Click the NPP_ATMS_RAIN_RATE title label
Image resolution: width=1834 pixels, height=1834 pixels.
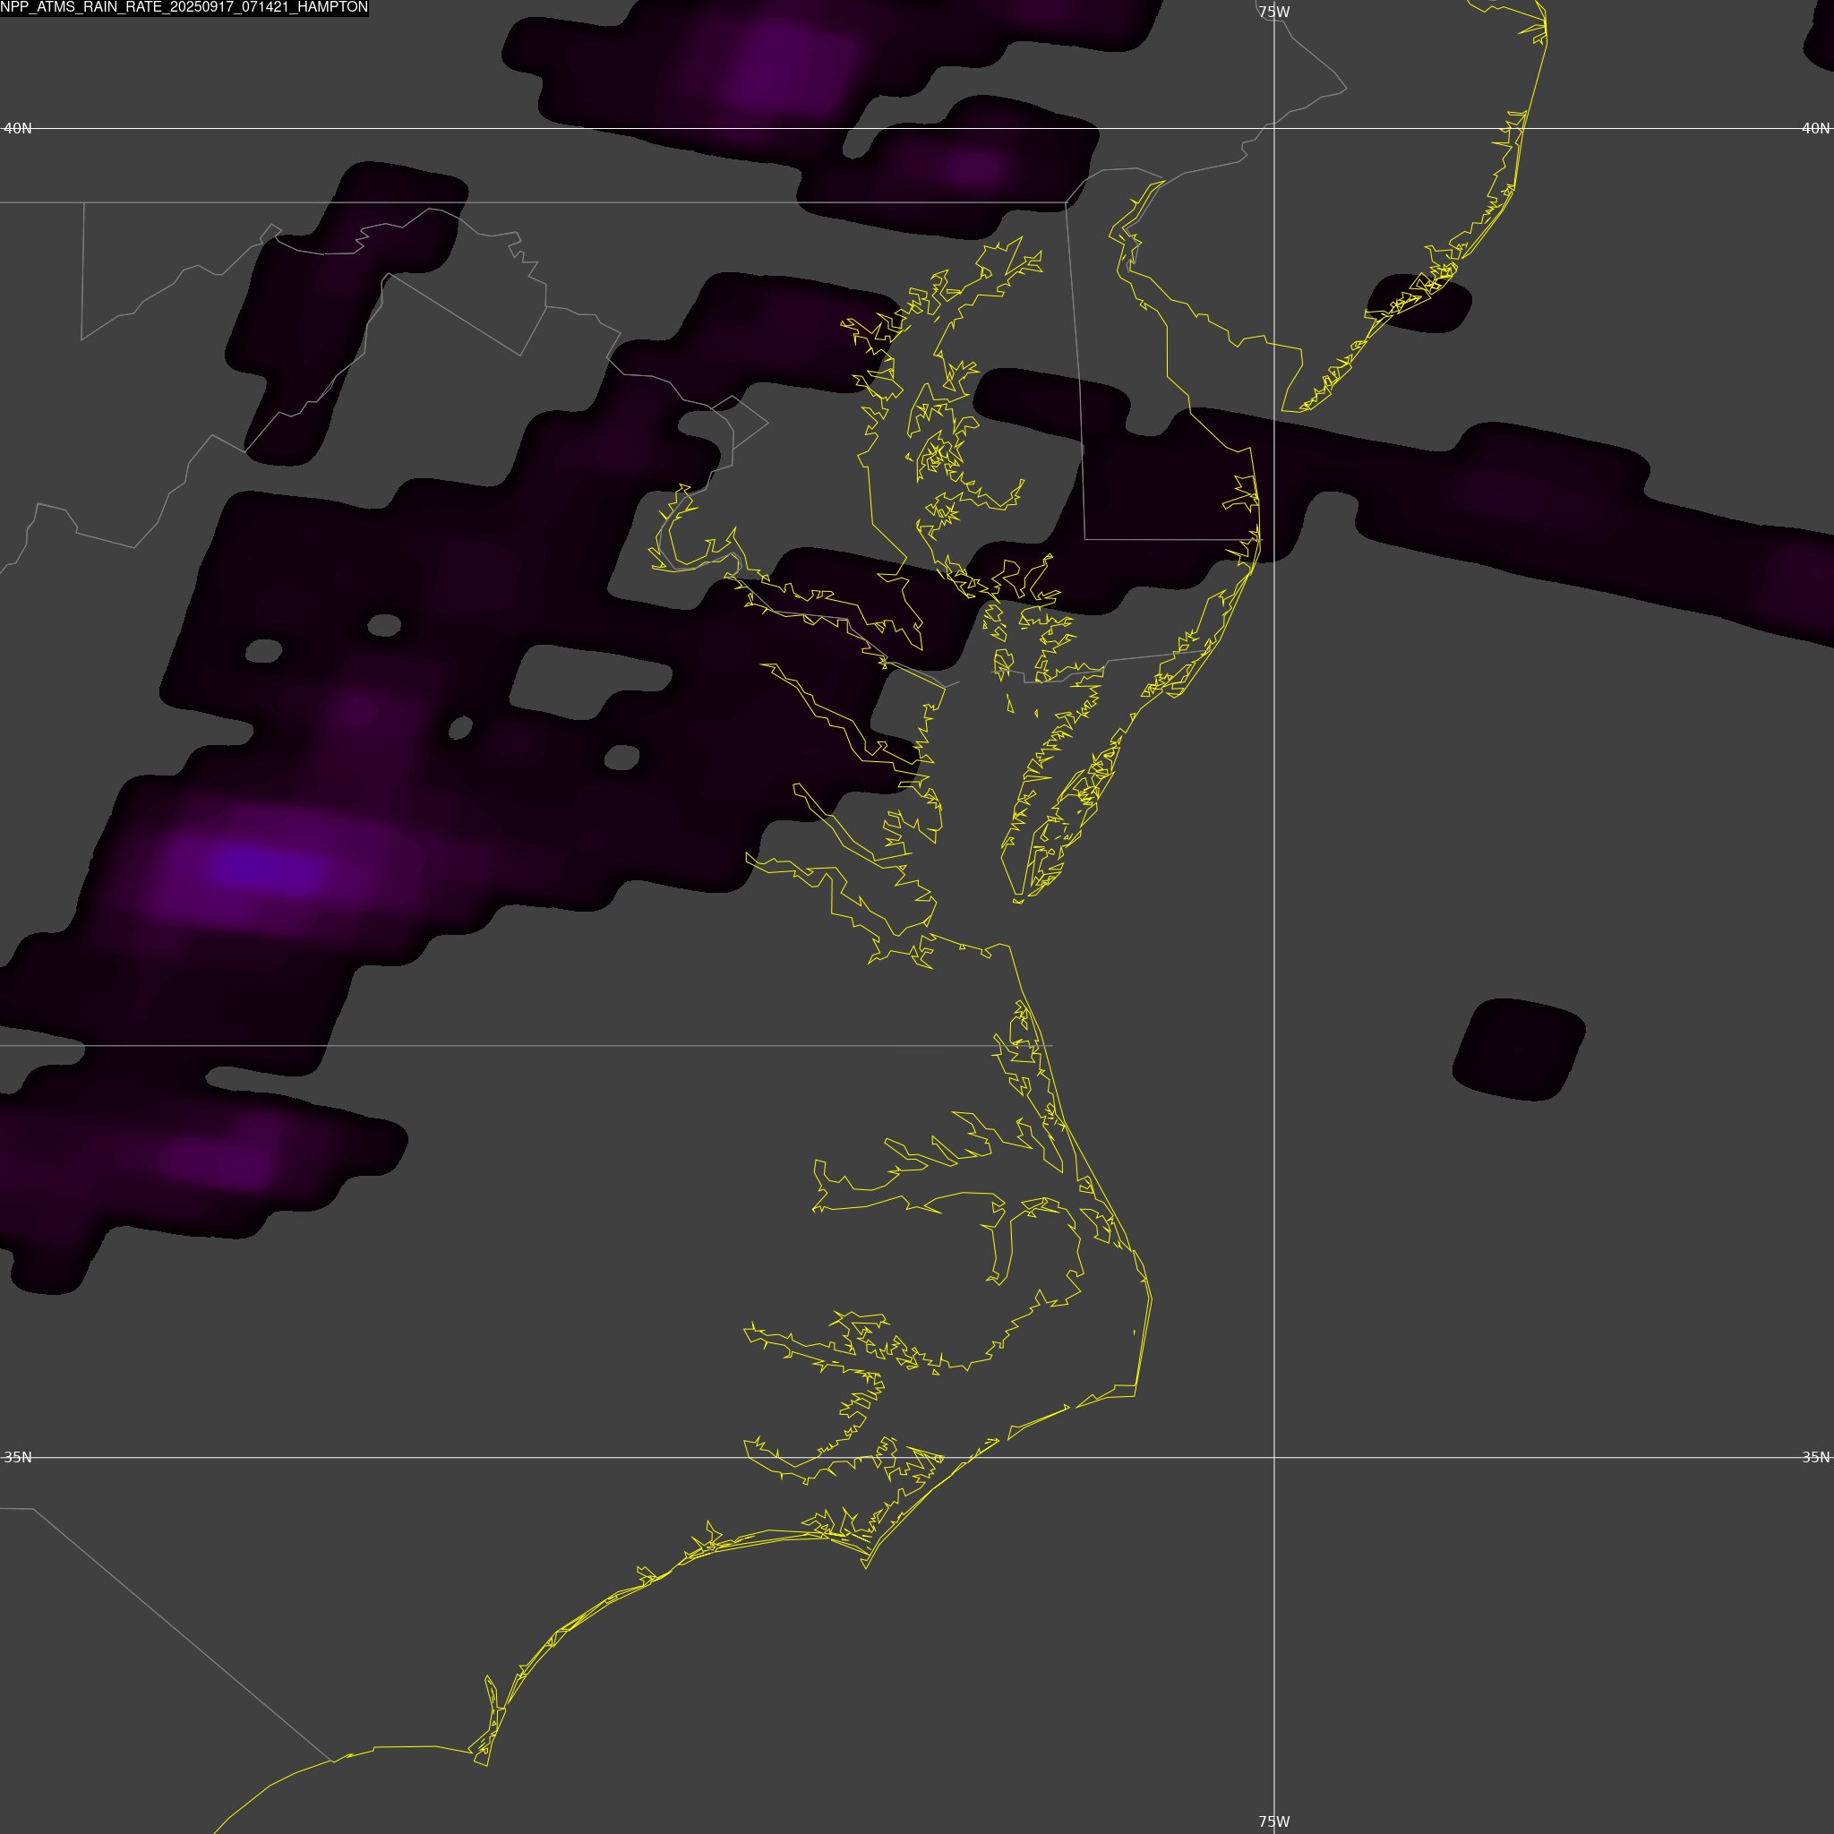(x=184, y=7)
